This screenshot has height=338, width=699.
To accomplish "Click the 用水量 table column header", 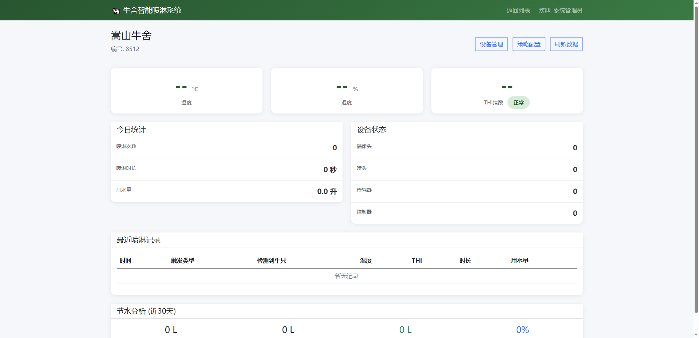I will (520, 261).
